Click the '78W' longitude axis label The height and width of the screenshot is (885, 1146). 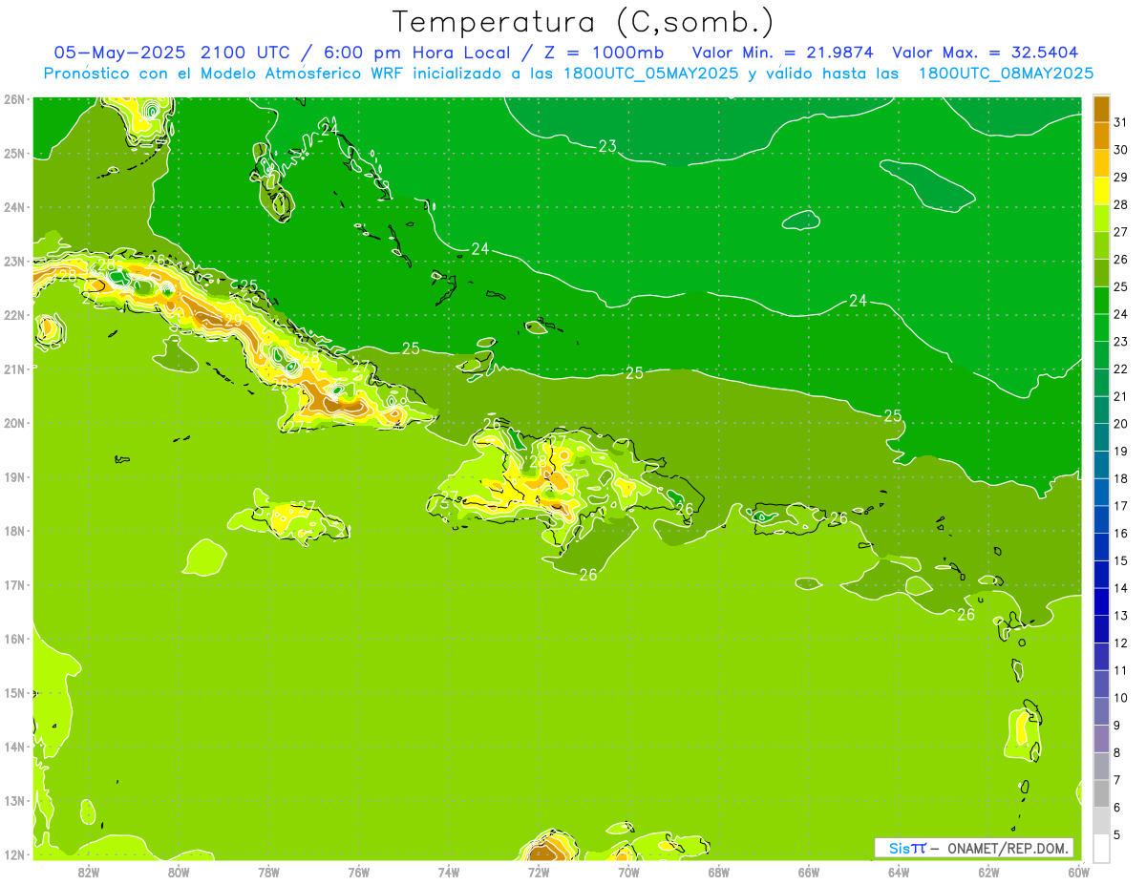269,872
